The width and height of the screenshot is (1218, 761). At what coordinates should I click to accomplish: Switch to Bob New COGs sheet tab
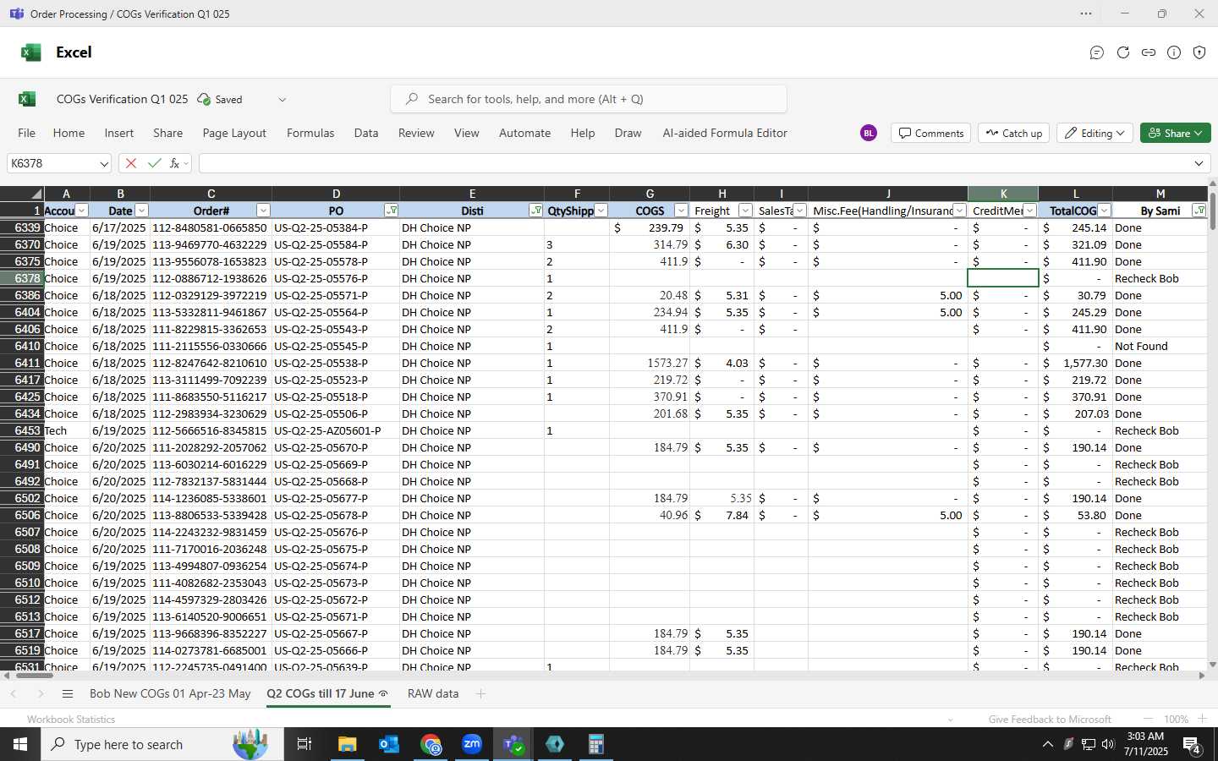[x=170, y=693]
